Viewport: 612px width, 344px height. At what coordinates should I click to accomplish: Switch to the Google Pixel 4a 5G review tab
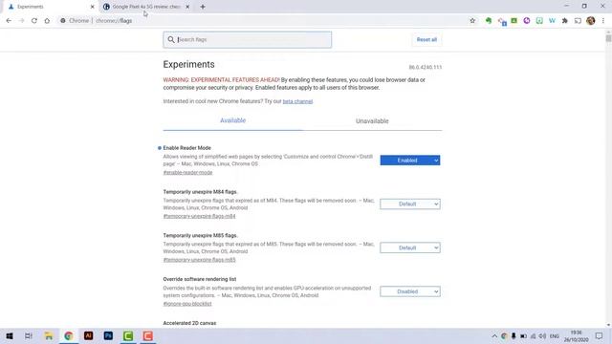coord(146,7)
